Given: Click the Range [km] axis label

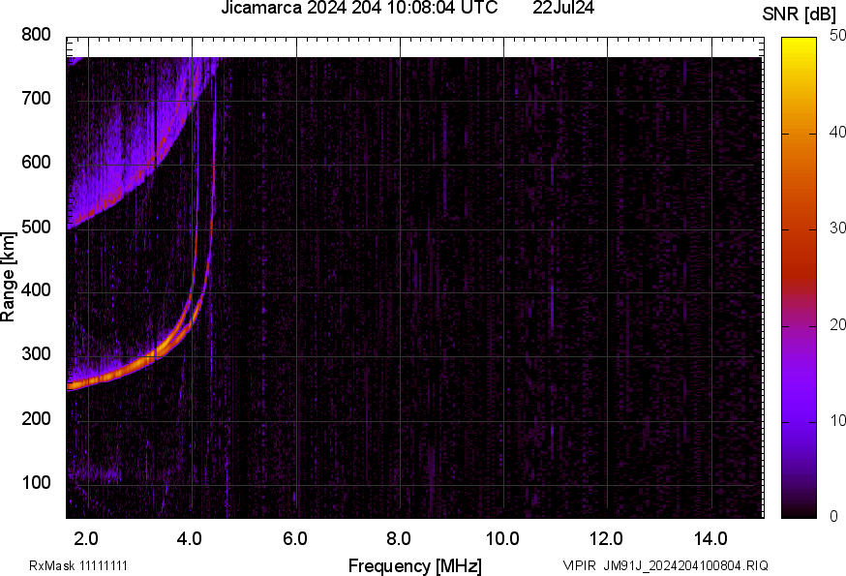Looking at the screenshot, I should tap(9, 276).
